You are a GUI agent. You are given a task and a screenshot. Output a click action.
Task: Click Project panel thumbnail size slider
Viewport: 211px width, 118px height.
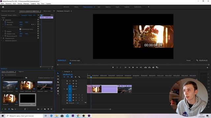[x=18, y=109]
